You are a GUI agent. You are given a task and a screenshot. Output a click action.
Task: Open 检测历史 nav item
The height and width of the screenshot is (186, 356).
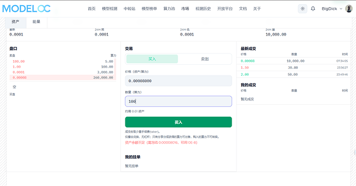(203, 9)
